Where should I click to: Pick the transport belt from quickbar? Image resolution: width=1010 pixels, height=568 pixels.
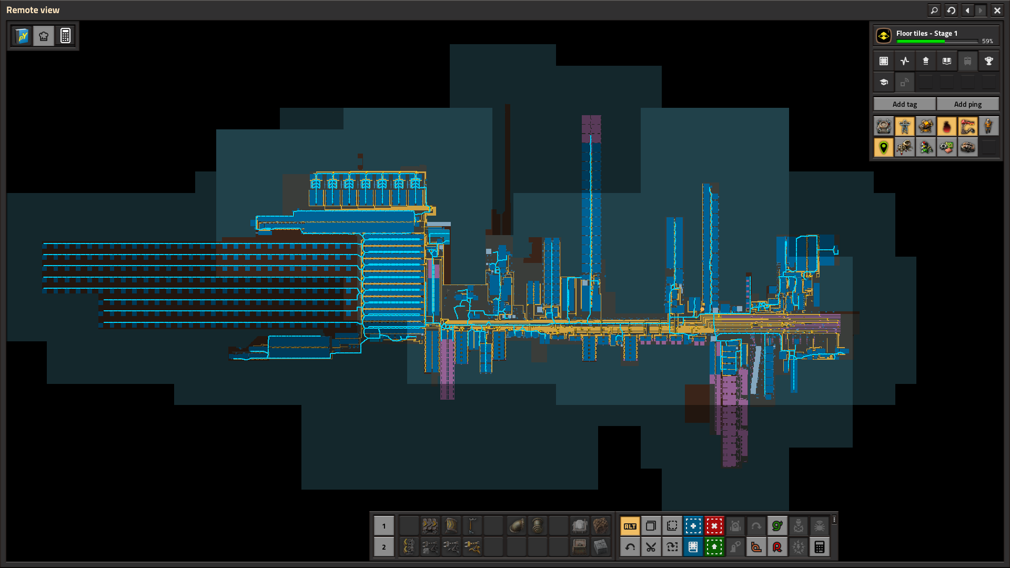pyautogui.click(x=430, y=525)
